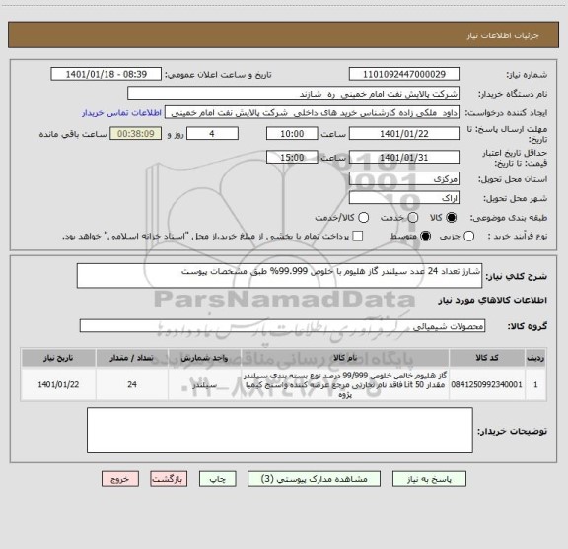Click the request creator field
The height and width of the screenshot is (549, 568).
click(x=312, y=112)
